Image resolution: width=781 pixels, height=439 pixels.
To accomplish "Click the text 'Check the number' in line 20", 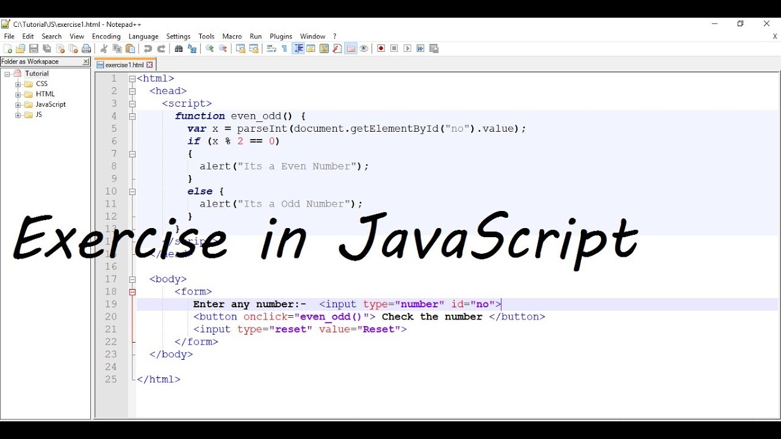I will coord(432,317).
